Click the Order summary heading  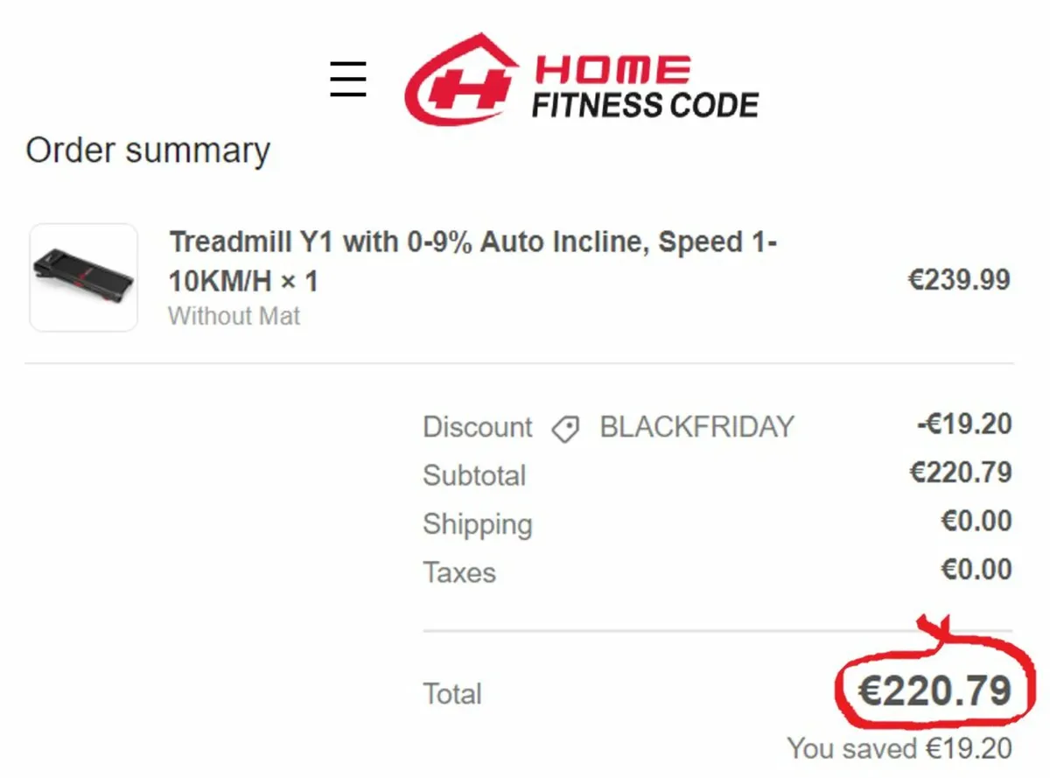pos(148,151)
